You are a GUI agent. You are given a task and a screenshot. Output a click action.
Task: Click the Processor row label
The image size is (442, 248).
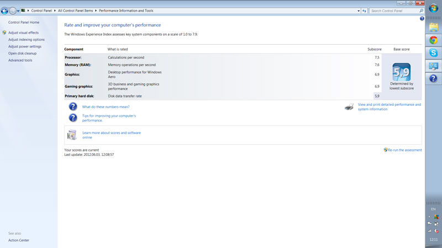click(73, 57)
